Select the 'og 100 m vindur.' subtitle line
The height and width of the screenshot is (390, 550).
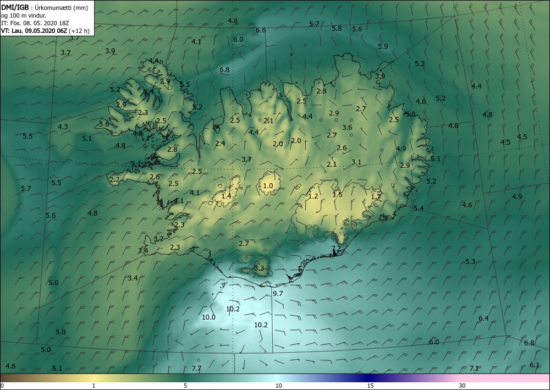click(24, 15)
